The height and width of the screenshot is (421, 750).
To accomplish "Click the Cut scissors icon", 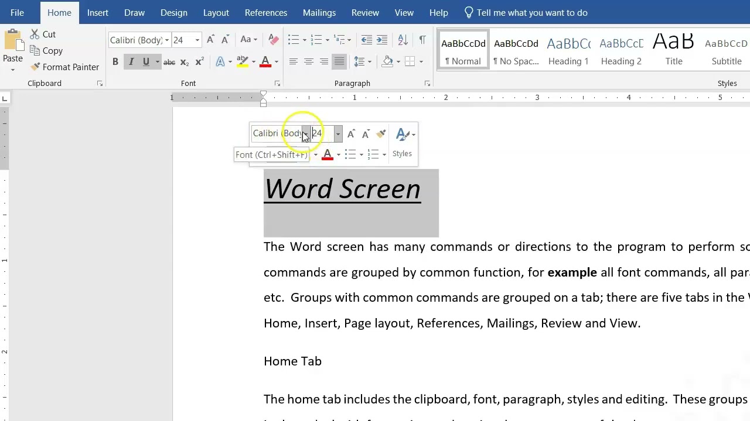I will coord(35,34).
